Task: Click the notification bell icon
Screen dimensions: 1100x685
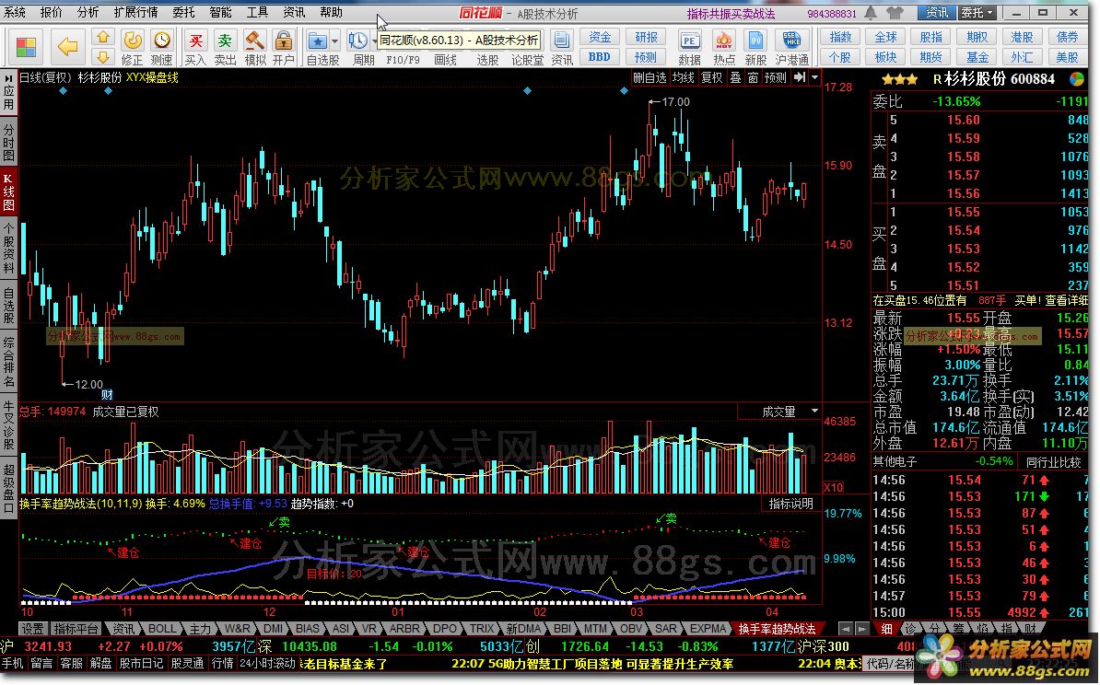Action: pyautogui.click(x=871, y=13)
